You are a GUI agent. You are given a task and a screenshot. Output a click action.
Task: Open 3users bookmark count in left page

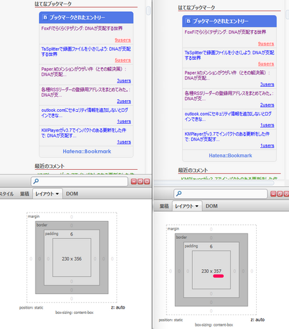coord(124,81)
